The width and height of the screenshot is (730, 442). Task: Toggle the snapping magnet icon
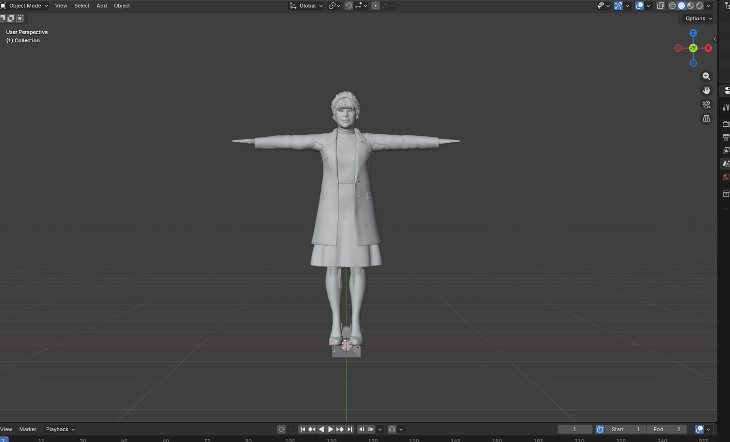click(349, 6)
